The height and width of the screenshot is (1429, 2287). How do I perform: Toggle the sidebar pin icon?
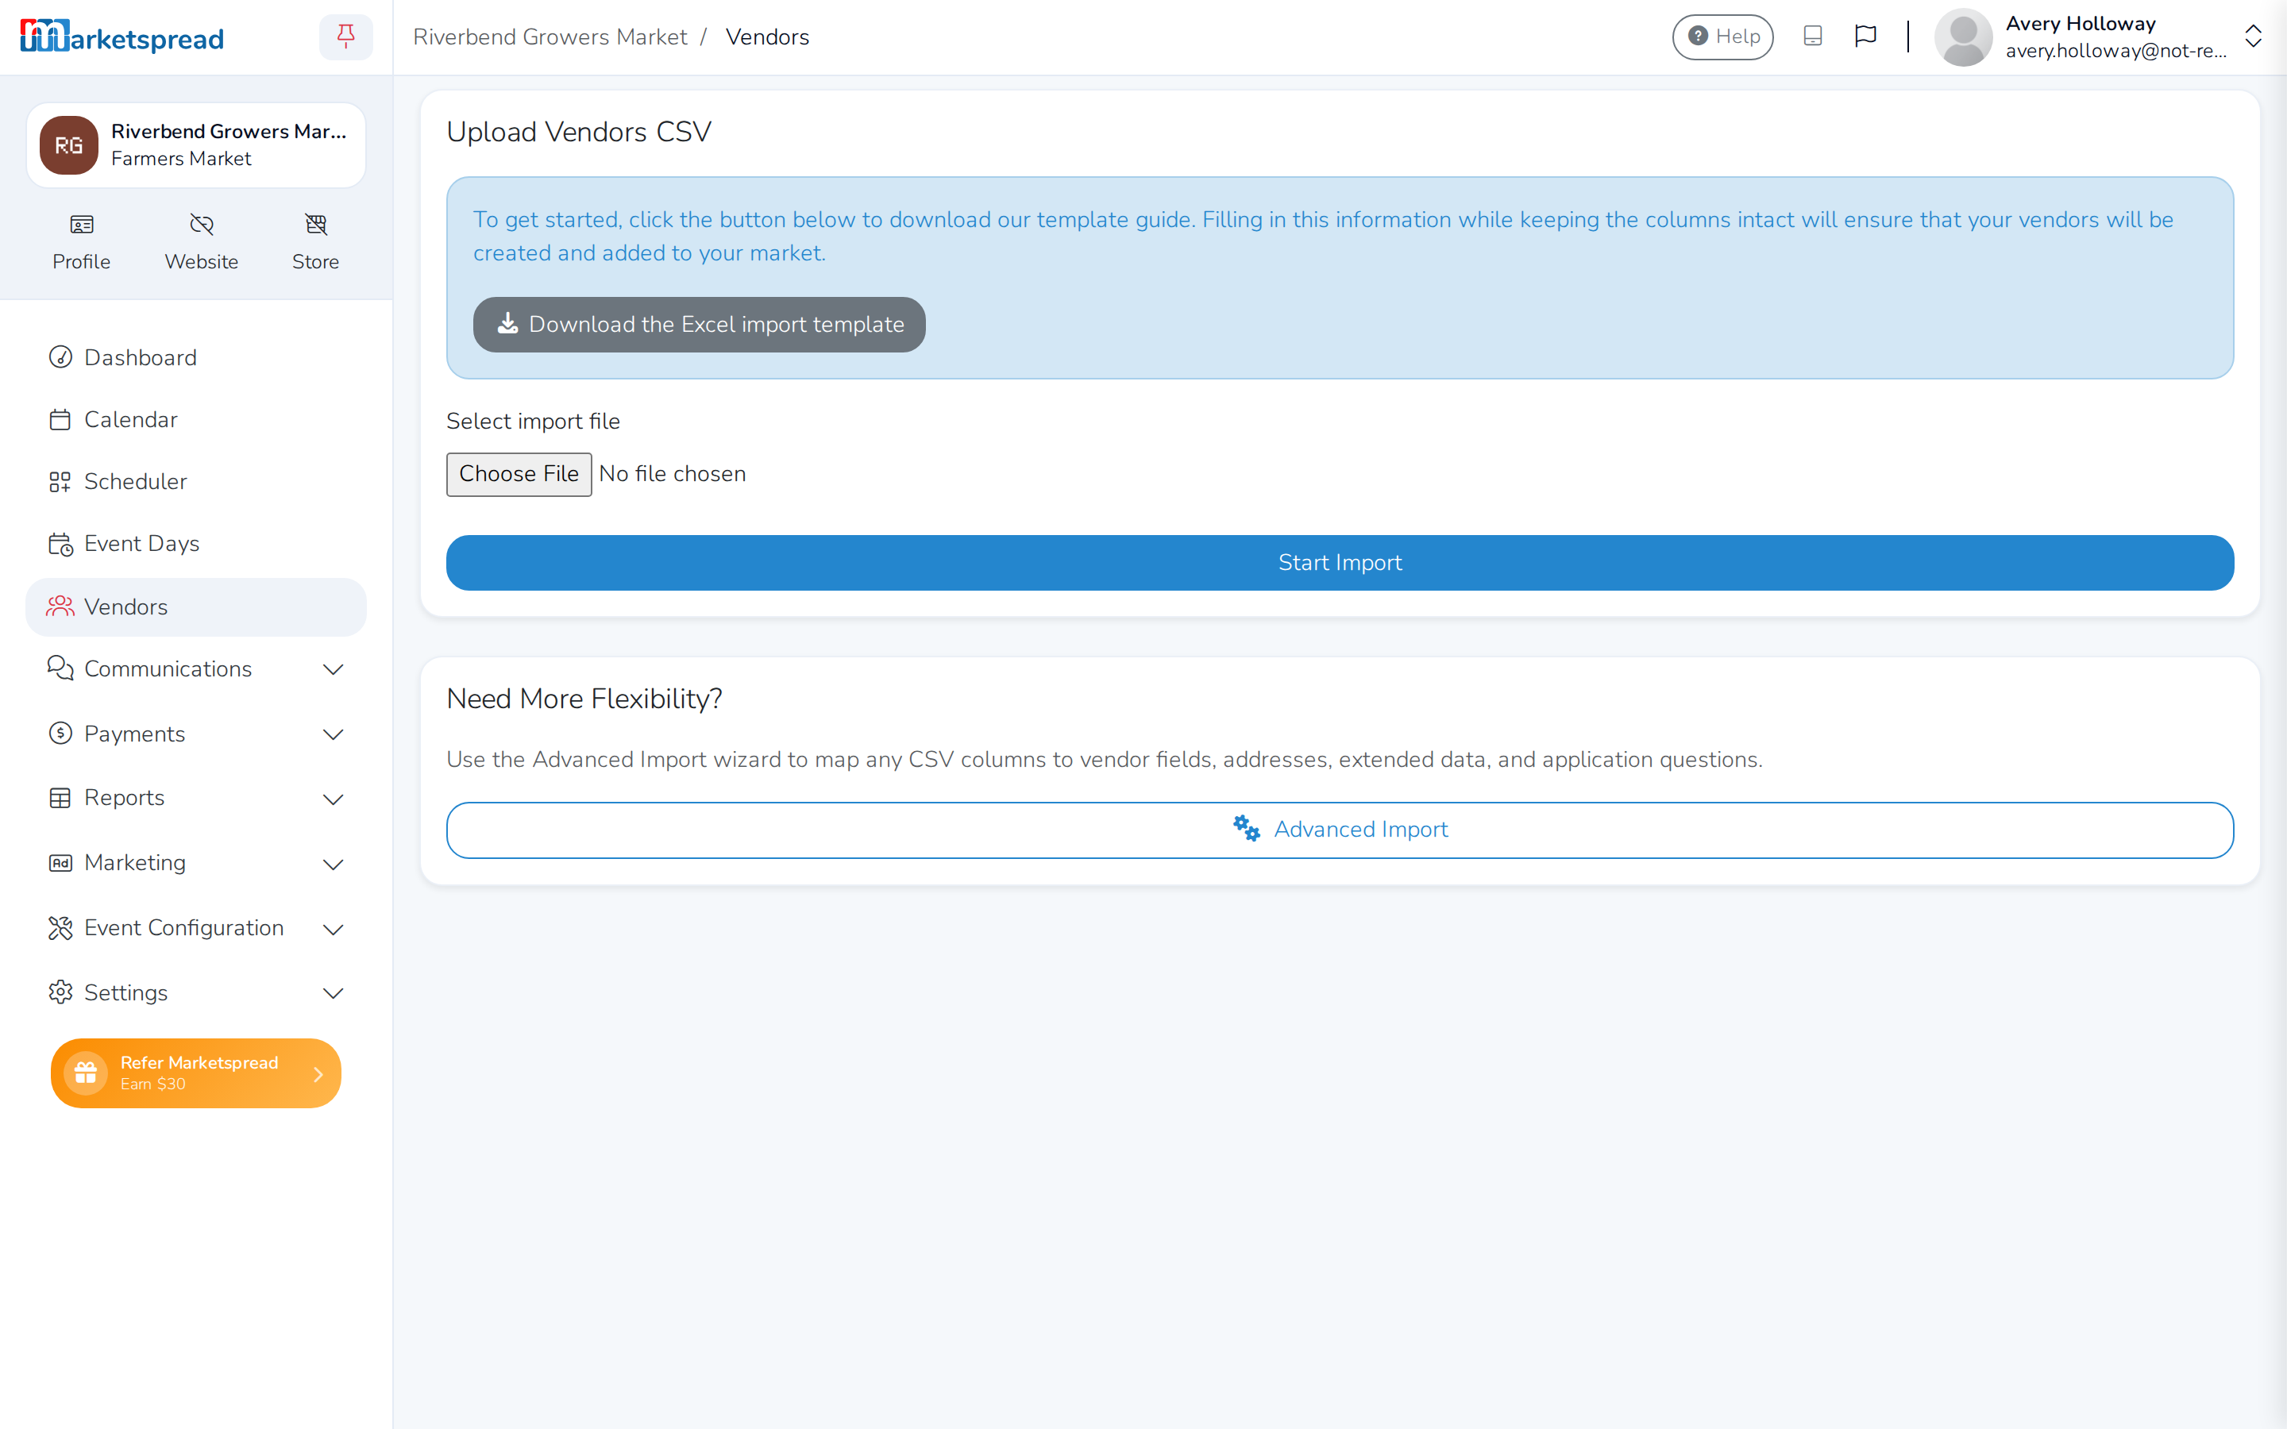click(x=346, y=37)
